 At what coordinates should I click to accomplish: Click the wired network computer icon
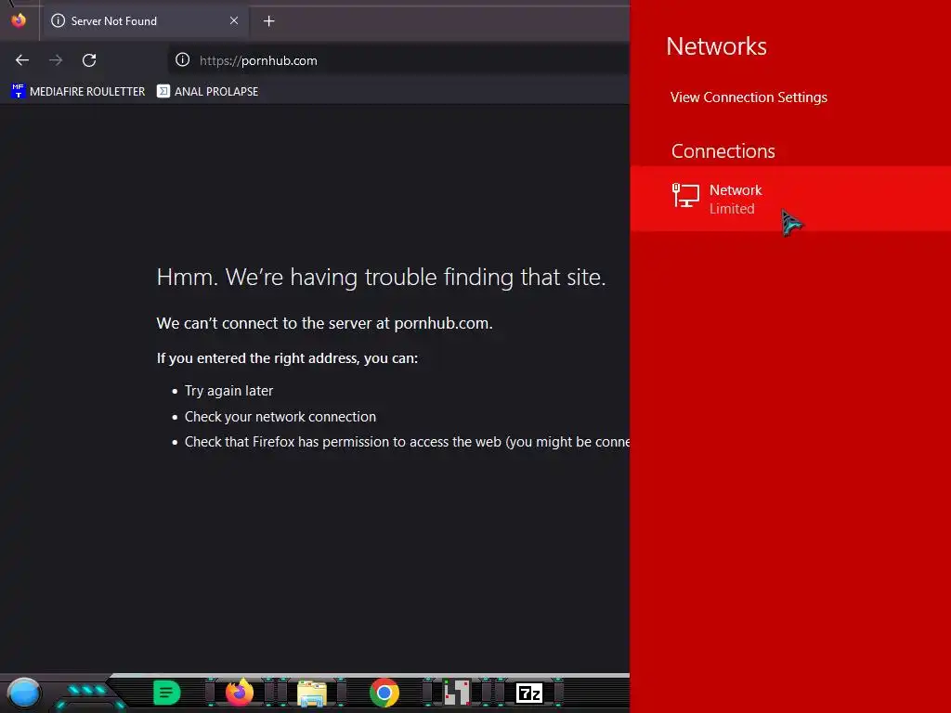pyautogui.click(x=685, y=196)
